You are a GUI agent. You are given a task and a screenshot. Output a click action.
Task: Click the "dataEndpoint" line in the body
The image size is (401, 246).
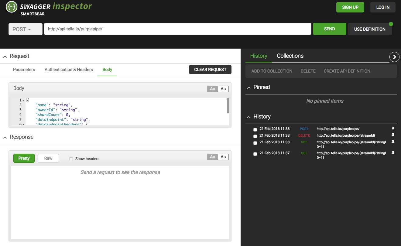63,120
